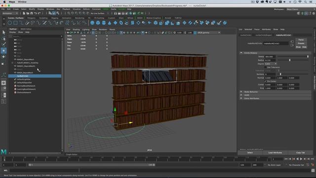Activate the Rotate tool in toolbox

(x=3, y=57)
